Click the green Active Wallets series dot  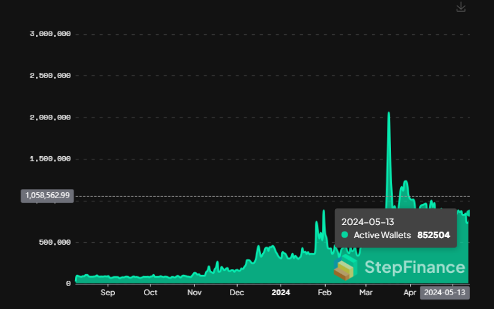(x=345, y=235)
